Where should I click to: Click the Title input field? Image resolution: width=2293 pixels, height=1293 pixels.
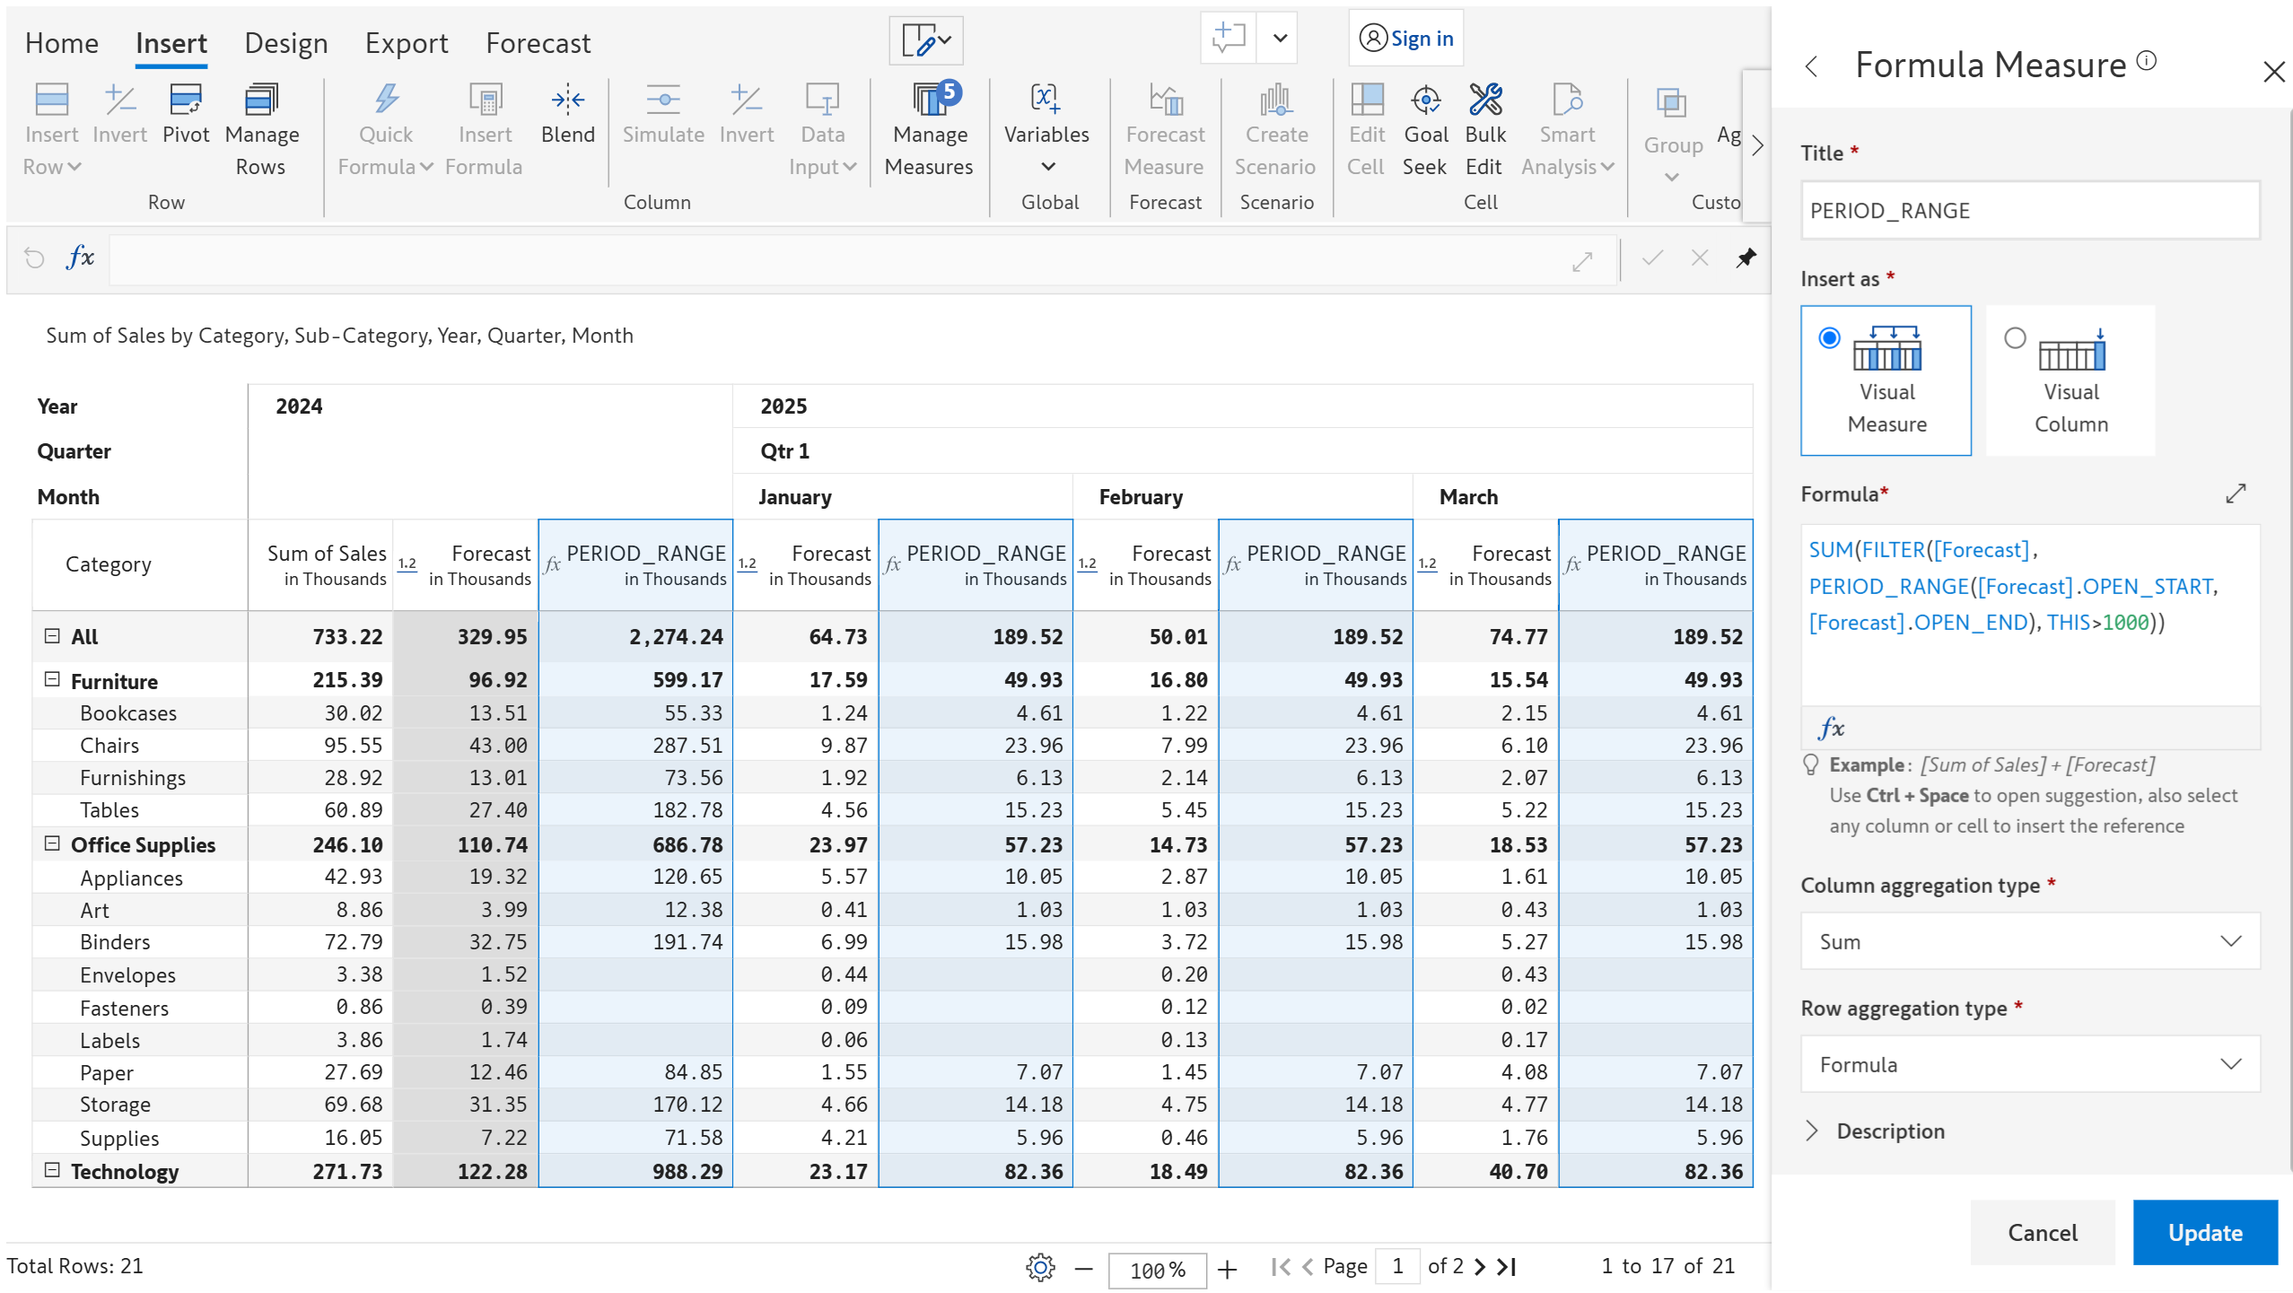click(x=2029, y=211)
